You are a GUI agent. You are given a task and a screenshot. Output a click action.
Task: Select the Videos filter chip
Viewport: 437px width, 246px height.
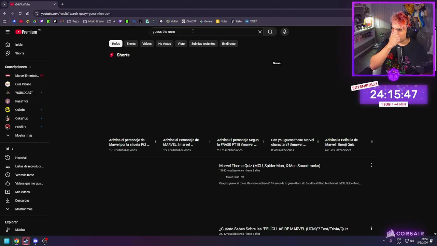(x=147, y=44)
